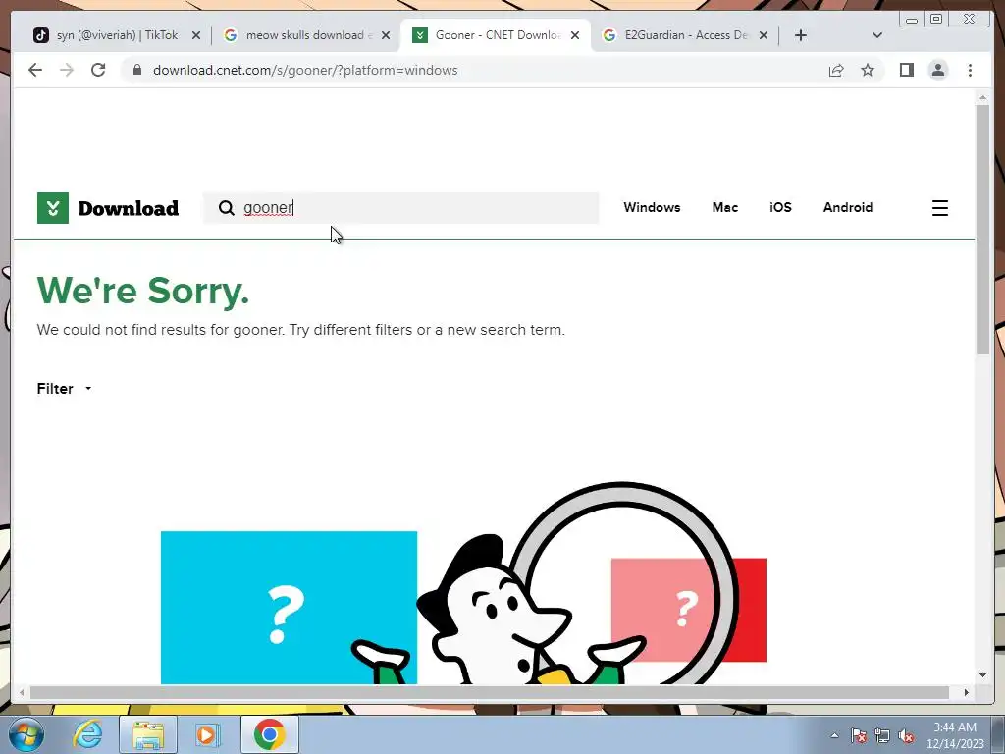The image size is (1005, 754).
Task: Expand the Filter dropdown
Action: coord(64,389)
